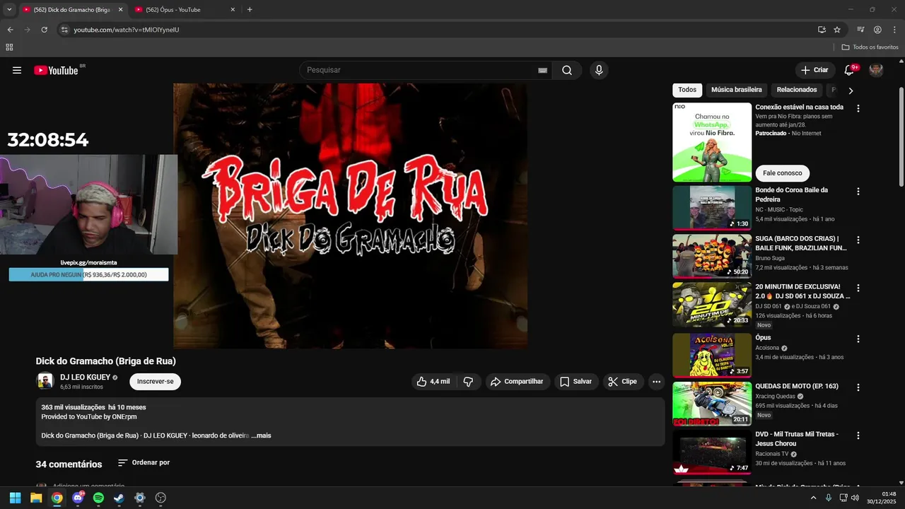The width and height of the screenshot is (905, 509).
Task: Open File Explorer from taskbar
Action: [x=36, y=498]
